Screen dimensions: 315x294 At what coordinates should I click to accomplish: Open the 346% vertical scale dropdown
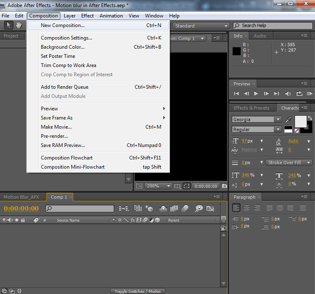(x=262, y=175)
